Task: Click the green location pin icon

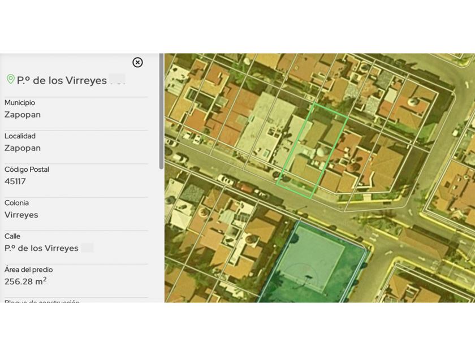Action: [x=11, y=79]
